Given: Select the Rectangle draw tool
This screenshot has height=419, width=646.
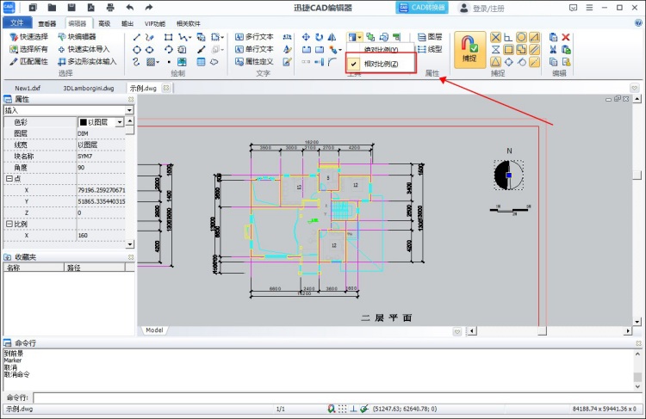Looking at the screenshot, I should (168, 38).
